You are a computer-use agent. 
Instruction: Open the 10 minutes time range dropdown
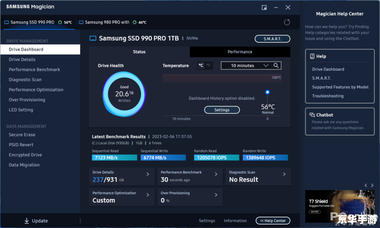click(x=247, y=65)
